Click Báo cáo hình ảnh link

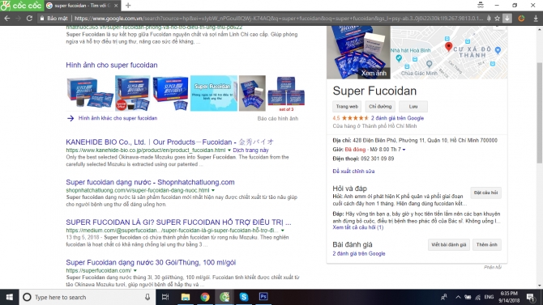(x=278, y=119)
